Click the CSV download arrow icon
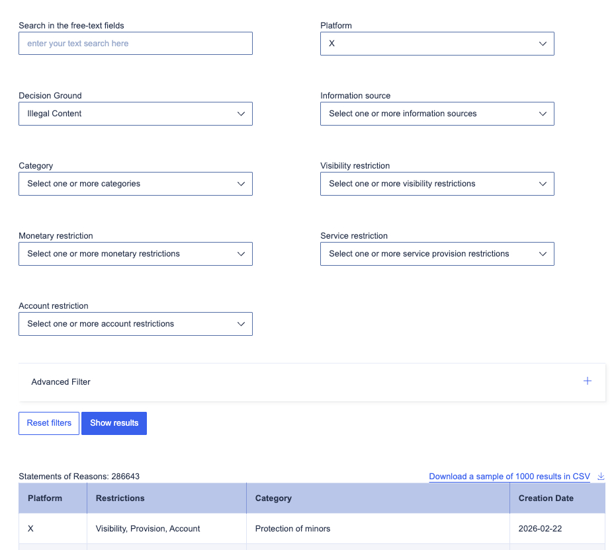This screenshot has width=616, height=550. click(601, 477)
